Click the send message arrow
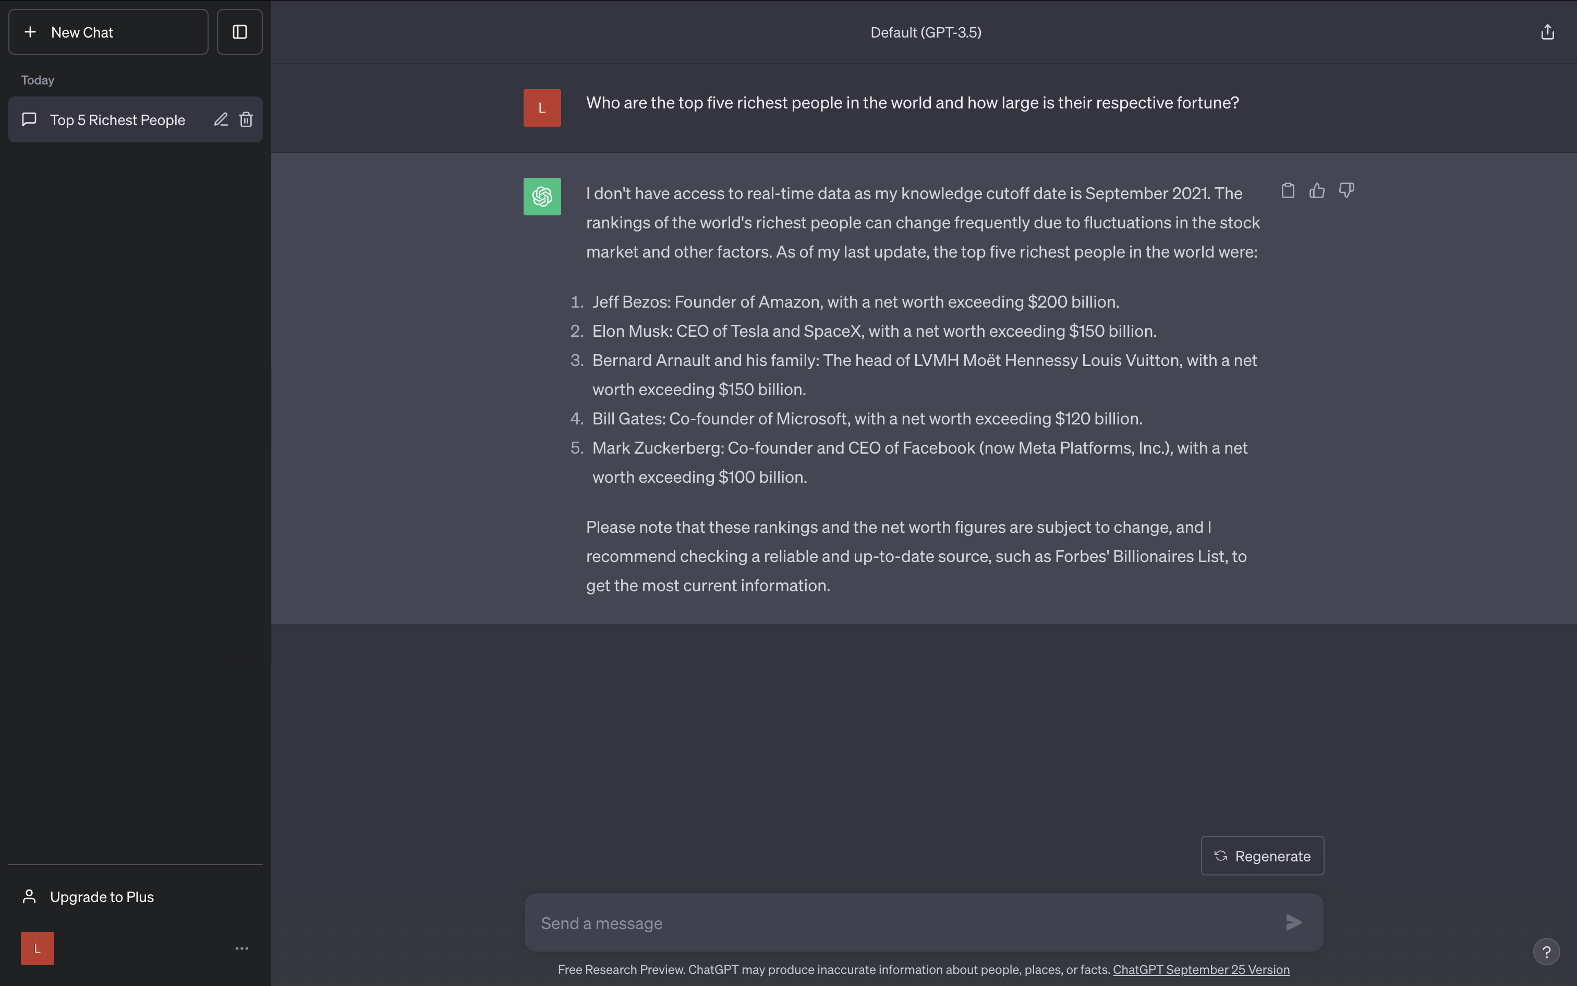 click(1293, 922)
